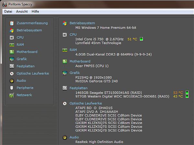Click the Peripherie mouse icon in sidebar
The height and width of the screenshot is (145, 194).
click(x=12, y=88)
